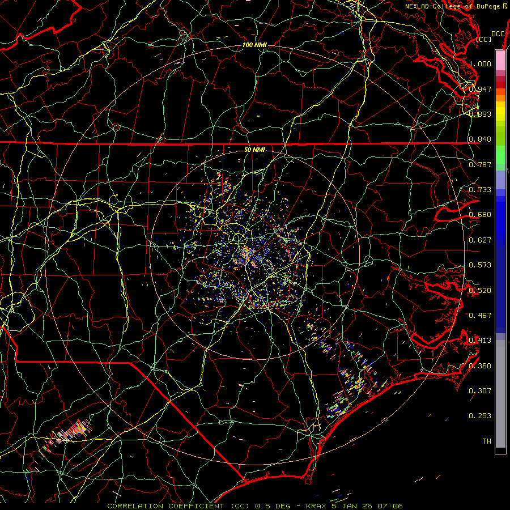Select the 0.947 legend value
The height and width of the screenshot is (510, 510).
point(480,89)
